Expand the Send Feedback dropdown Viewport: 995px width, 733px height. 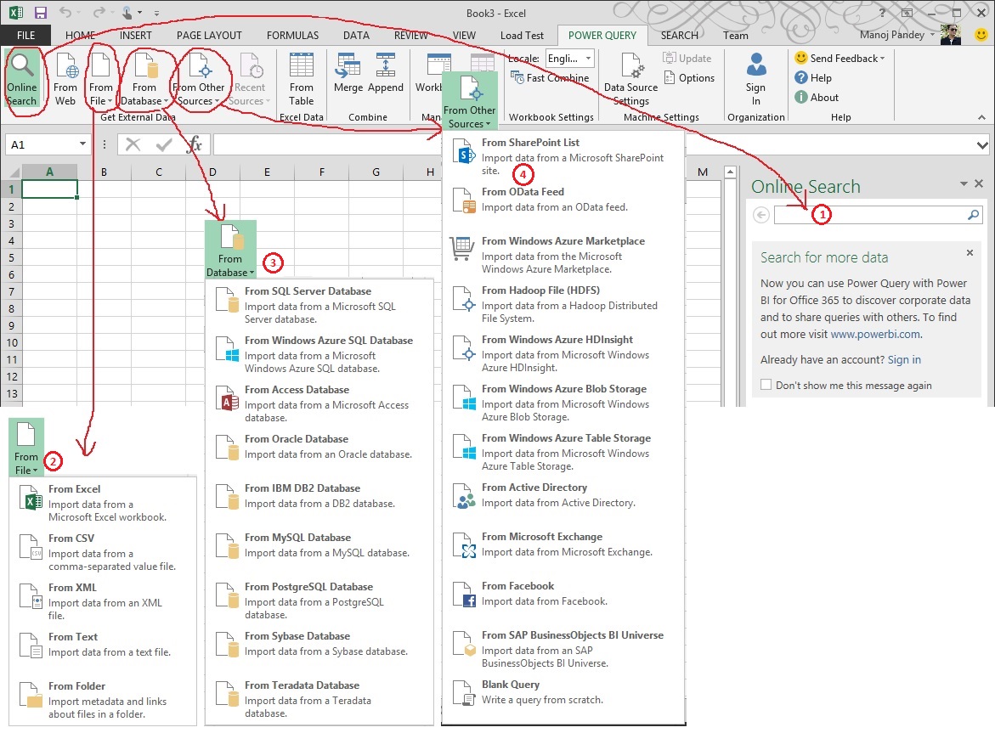click(882, 59)
